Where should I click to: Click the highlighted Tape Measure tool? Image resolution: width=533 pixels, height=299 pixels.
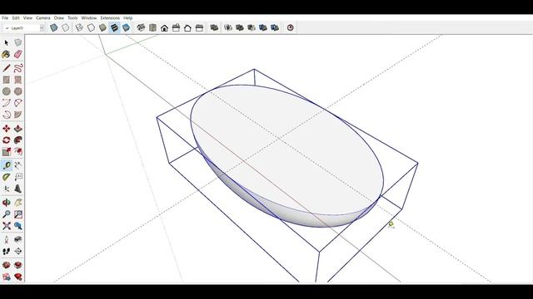tap(7, 165)
